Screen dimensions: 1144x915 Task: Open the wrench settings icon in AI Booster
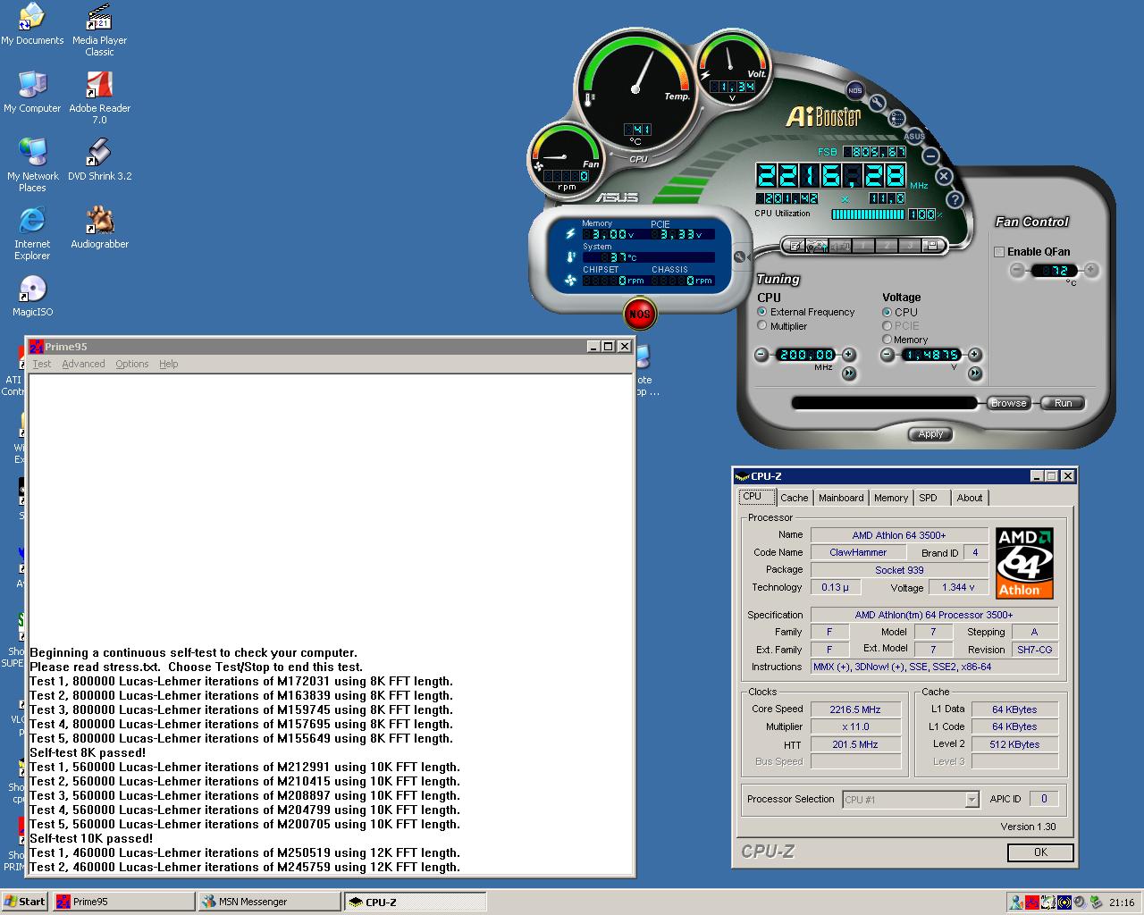(878, 103)
